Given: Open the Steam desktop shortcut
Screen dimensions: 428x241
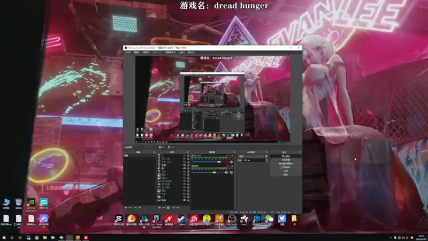Looking at the screenshot, I should [181, 220].
